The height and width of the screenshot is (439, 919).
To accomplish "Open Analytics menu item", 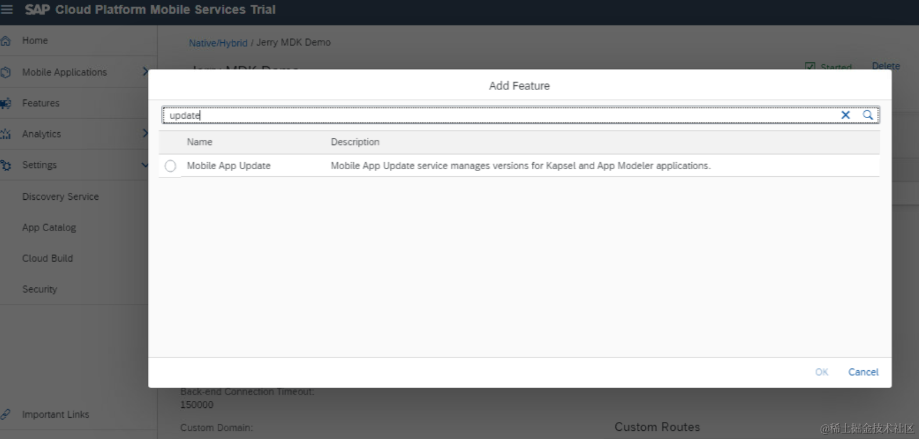I will click(x=41, y=134).
